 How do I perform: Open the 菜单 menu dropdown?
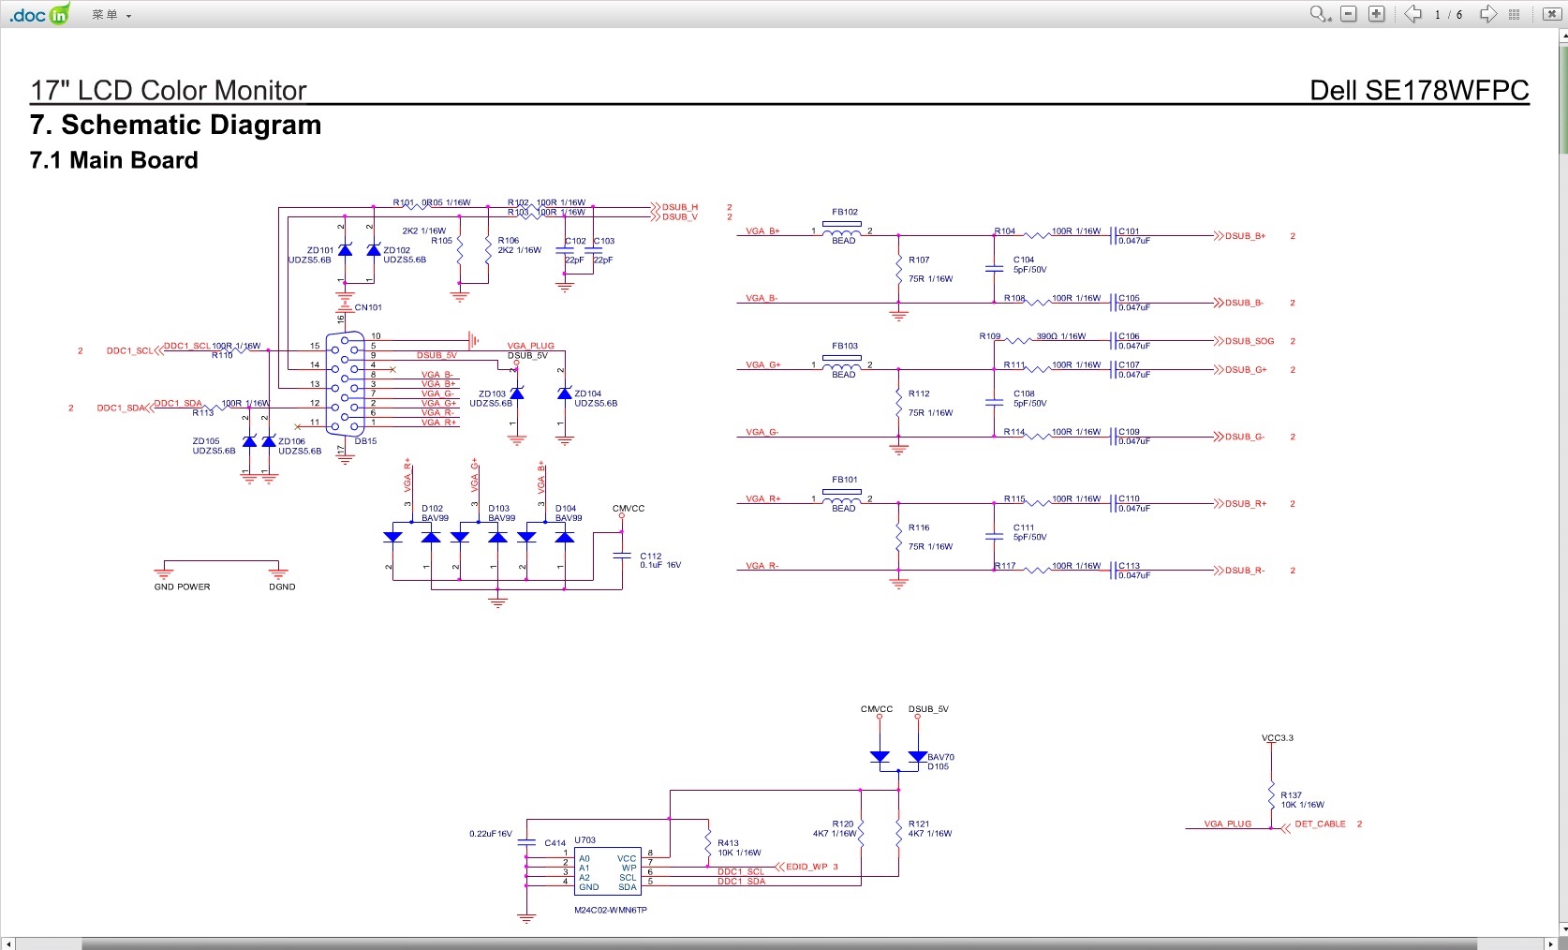pos(111,15)
